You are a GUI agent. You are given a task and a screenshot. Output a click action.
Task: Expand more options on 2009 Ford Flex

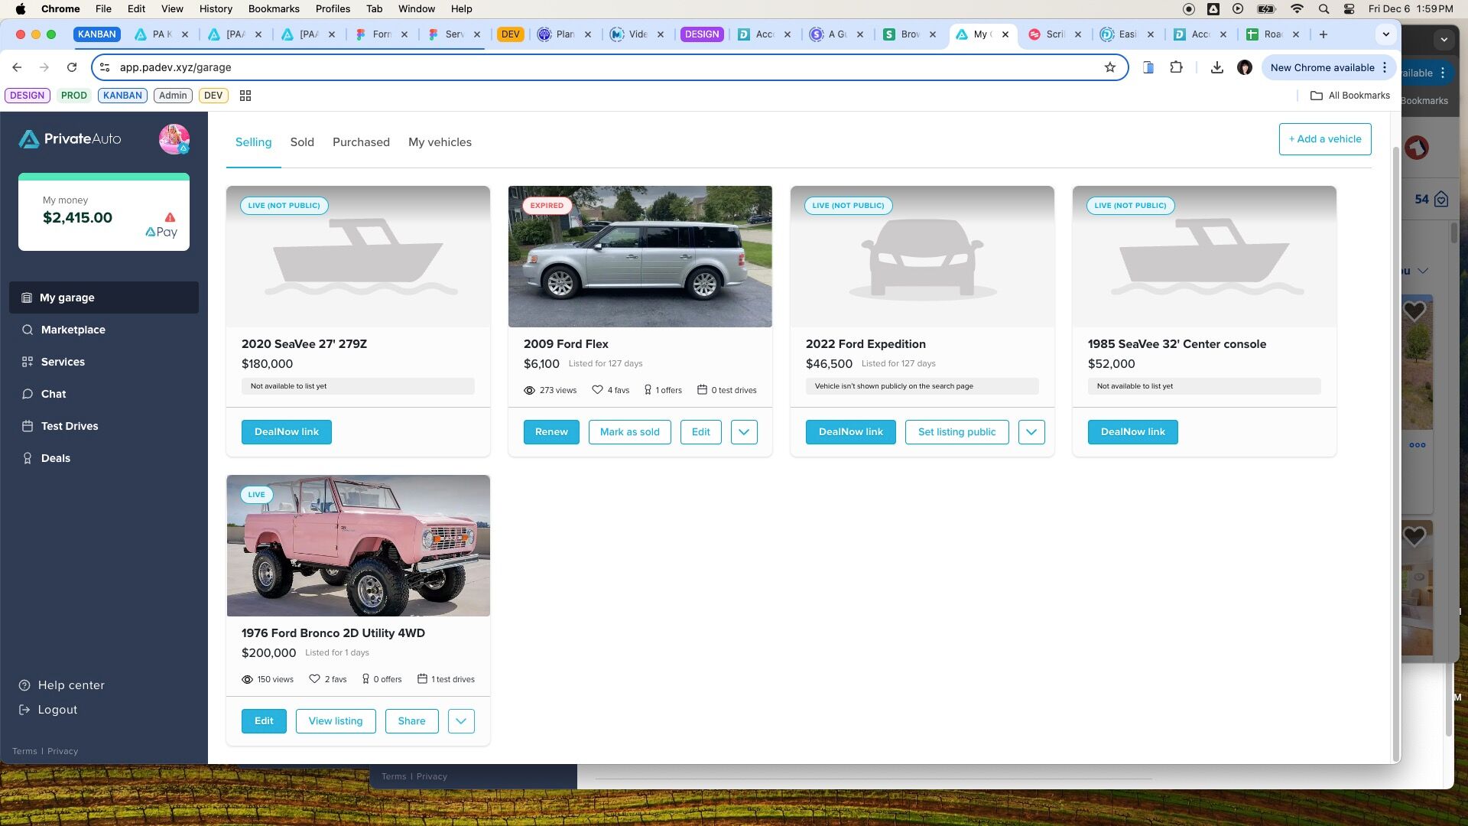(x=744, y=432)
